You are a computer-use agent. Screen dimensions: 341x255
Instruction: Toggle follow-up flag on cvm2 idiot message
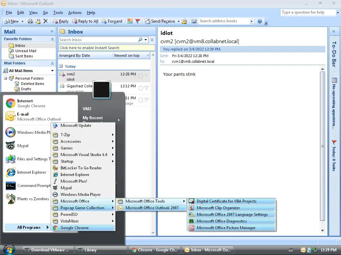147,76
